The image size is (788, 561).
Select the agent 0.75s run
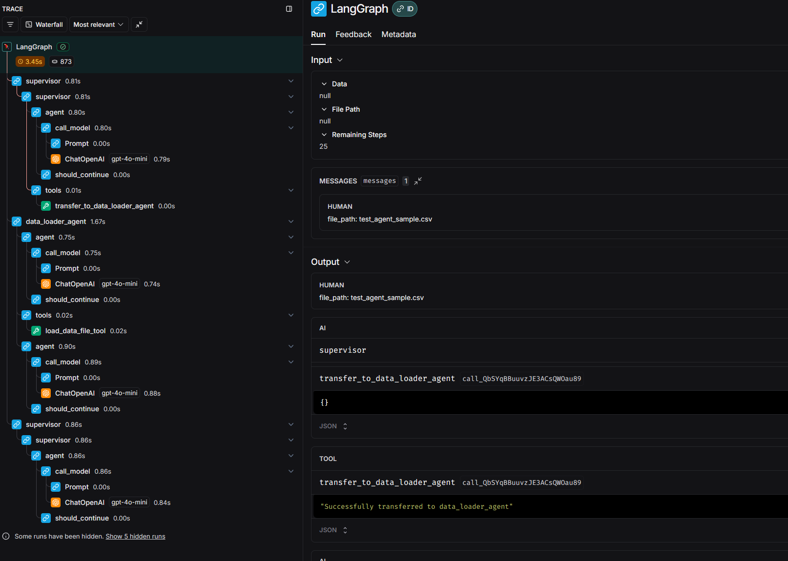(151, 237)
